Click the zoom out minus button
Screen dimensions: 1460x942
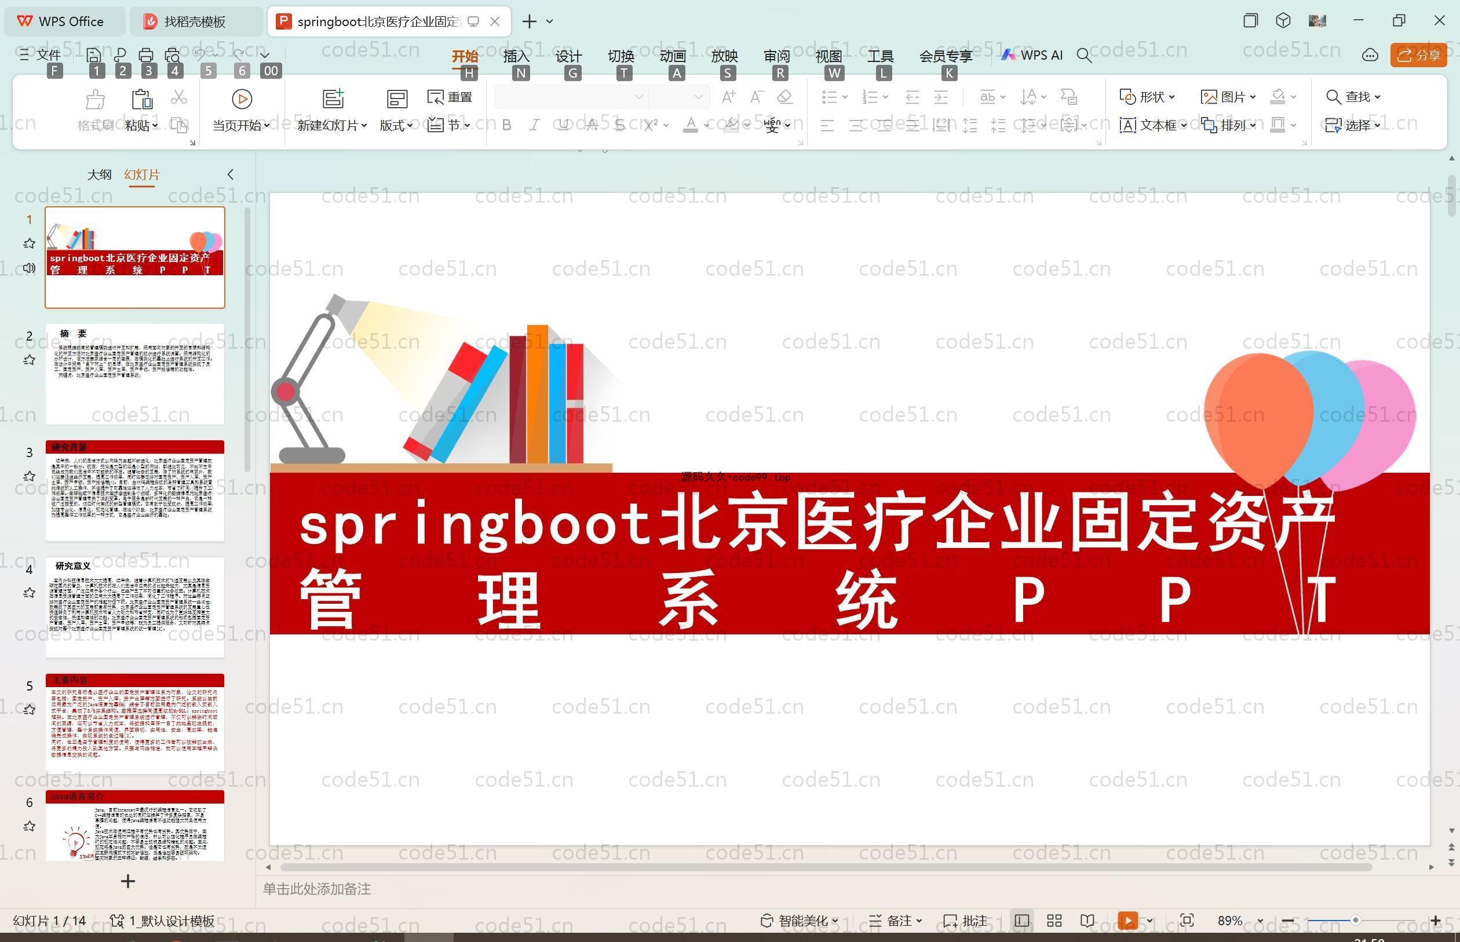[x=1287, y=921]
